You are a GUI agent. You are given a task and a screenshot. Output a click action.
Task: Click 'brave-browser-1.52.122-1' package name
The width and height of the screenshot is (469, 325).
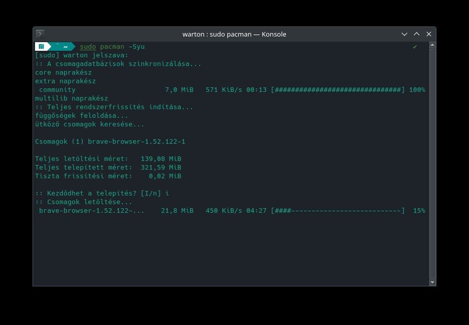click(x=137, y=142)
